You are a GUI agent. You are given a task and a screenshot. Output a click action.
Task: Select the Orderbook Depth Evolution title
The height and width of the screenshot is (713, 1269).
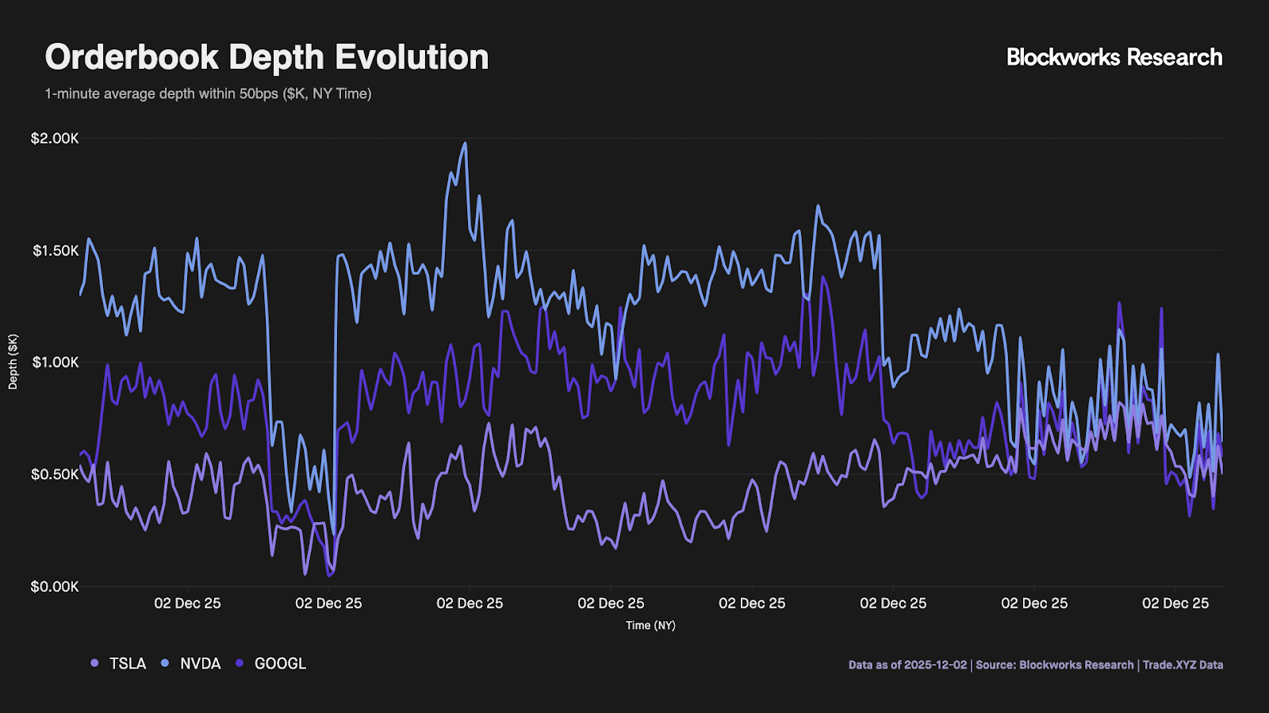click(x=266, y=57)
